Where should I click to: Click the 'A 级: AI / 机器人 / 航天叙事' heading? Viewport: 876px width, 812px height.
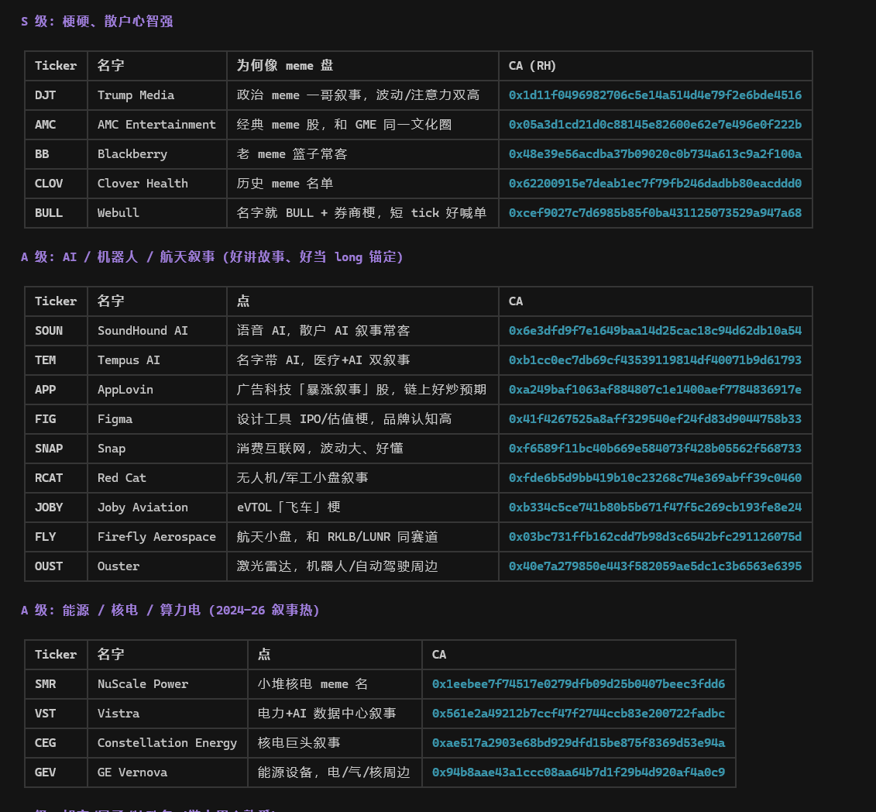pyautogui.click(x=211, y=257)
